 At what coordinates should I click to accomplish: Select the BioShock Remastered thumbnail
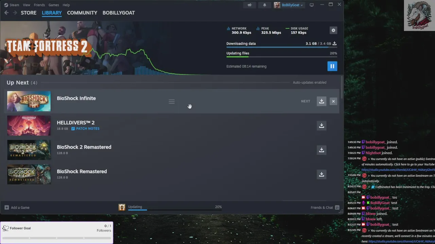point(29,175)
